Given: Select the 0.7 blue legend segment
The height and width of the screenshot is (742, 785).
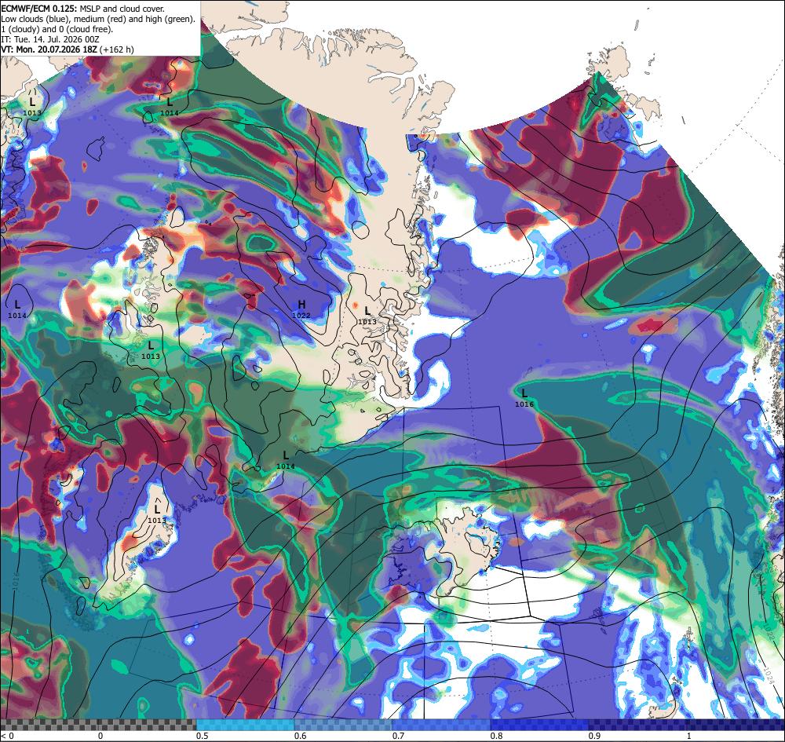Looking at the screenshot, I should pos(441,725).
